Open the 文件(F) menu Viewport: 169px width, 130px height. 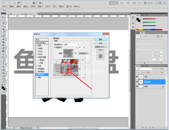(5, 6)
